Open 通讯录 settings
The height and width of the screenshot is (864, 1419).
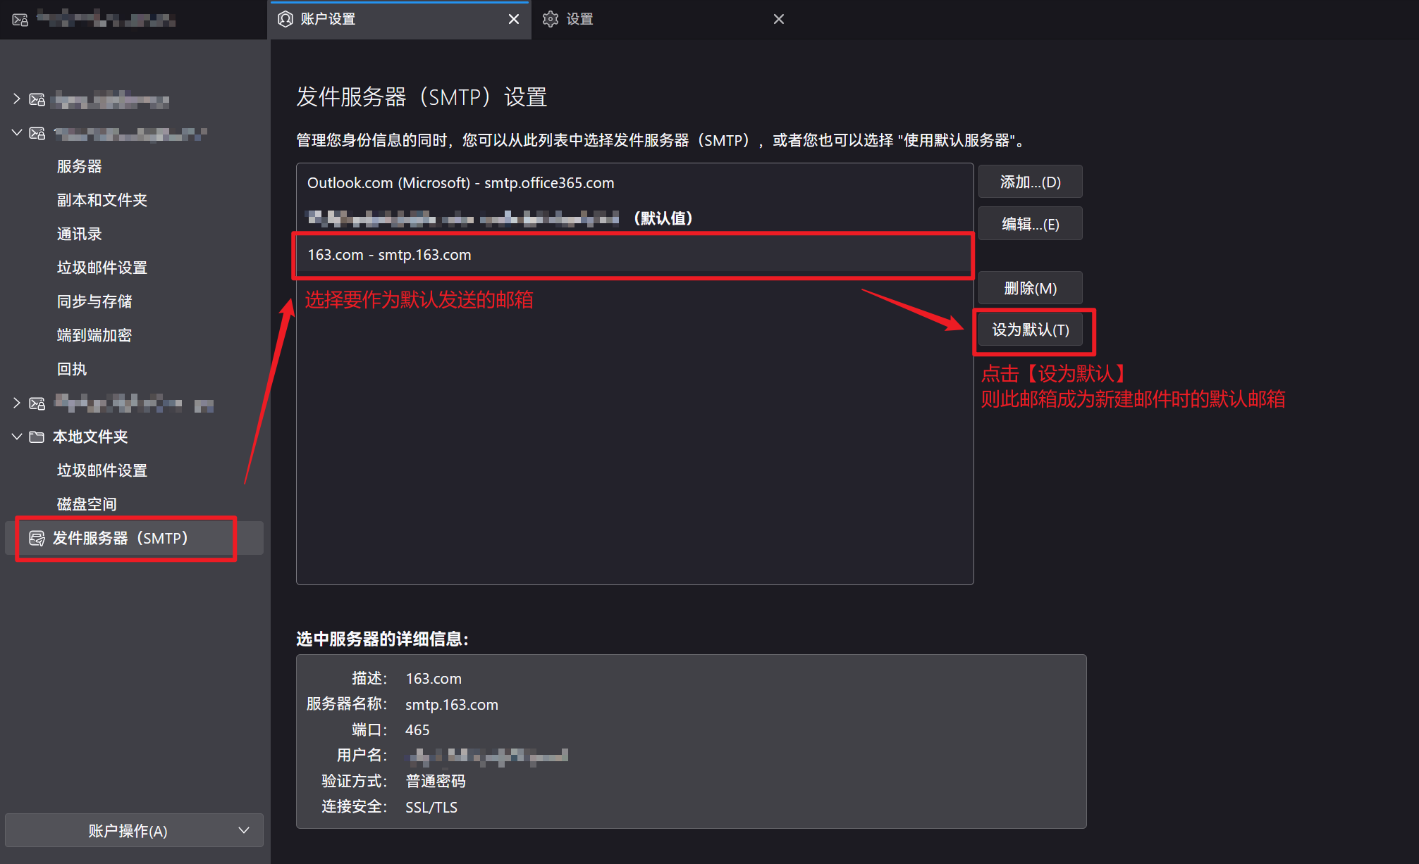80,234
